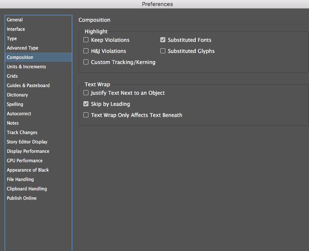The width and height of the screenshot is (309, 251).
Task: Toggle Justify Text Next to an Object
Action: point(86,93)
